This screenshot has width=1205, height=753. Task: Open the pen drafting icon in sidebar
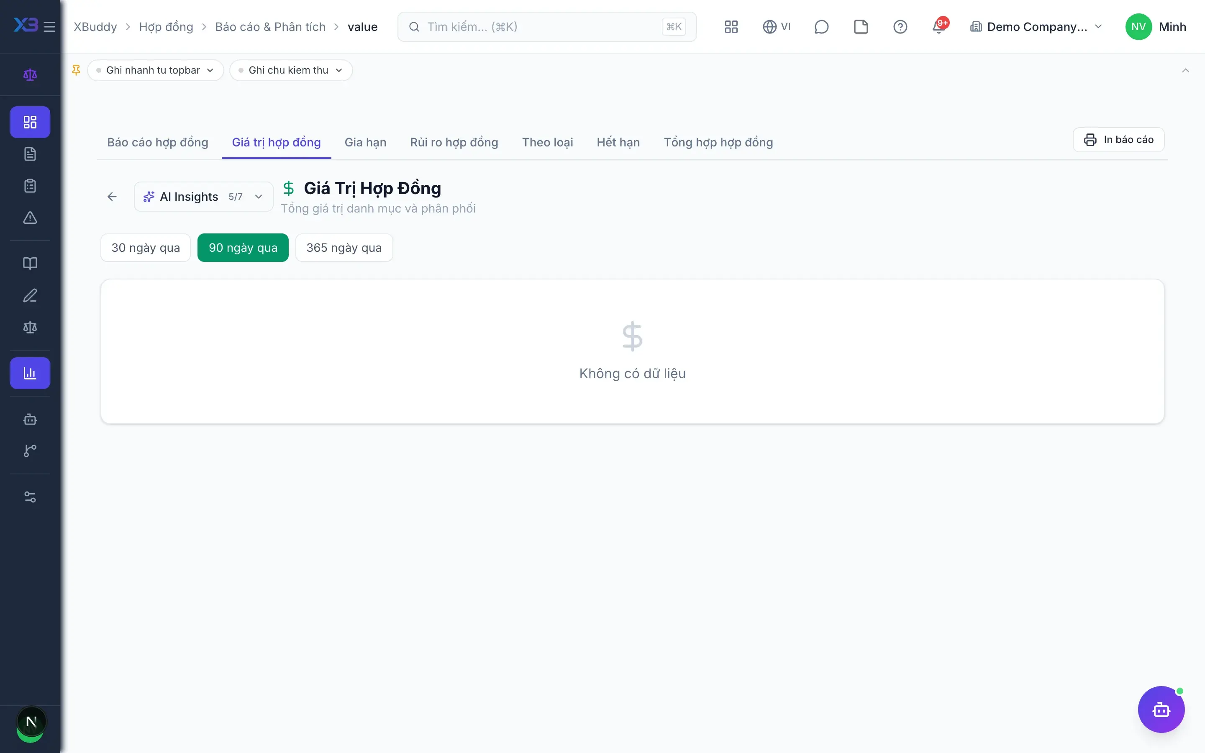[x=30, y=295]
